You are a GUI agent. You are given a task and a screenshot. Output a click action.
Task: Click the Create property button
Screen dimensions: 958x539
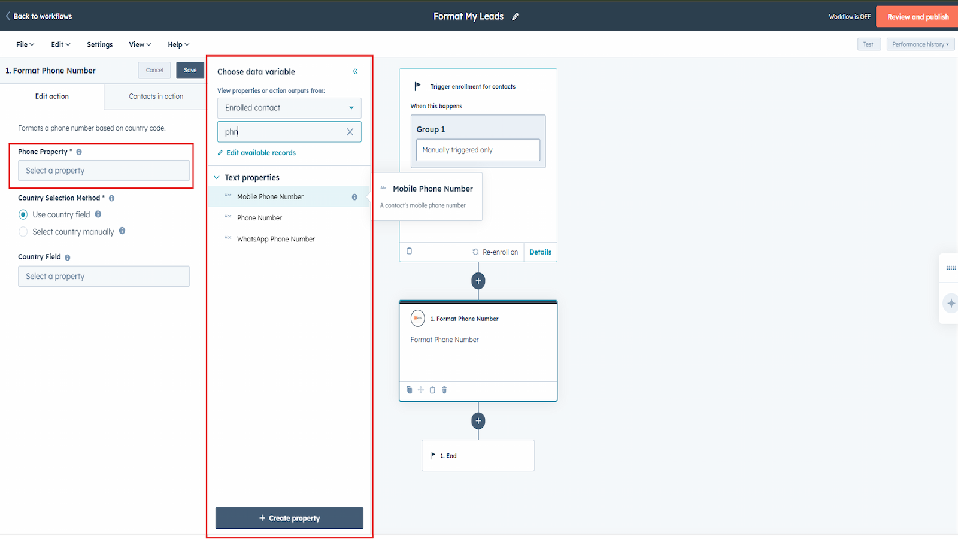[289, 518]
